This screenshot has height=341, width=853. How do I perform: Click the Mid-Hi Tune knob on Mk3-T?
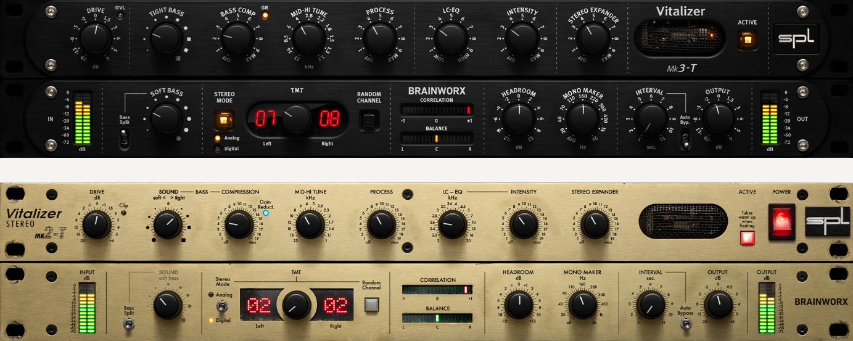point(309,38)
